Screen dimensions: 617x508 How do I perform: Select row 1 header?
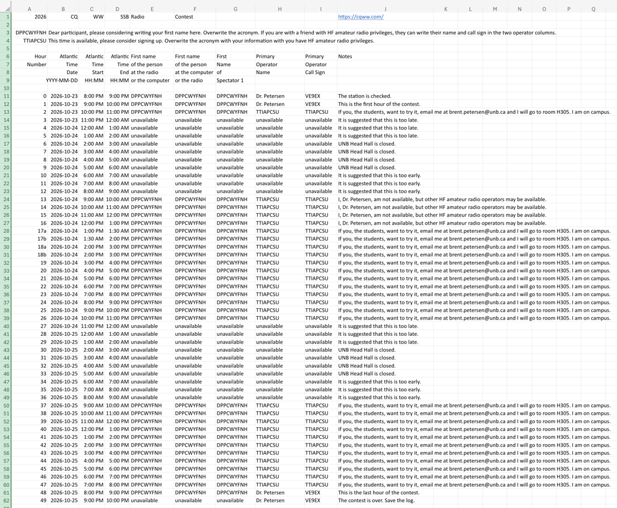click(6, 17)
